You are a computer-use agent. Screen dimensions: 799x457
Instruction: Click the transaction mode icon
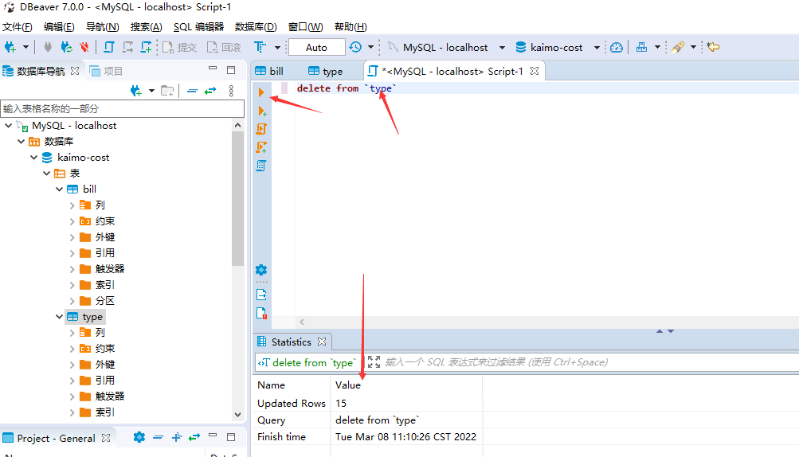(x=260, y=48)
